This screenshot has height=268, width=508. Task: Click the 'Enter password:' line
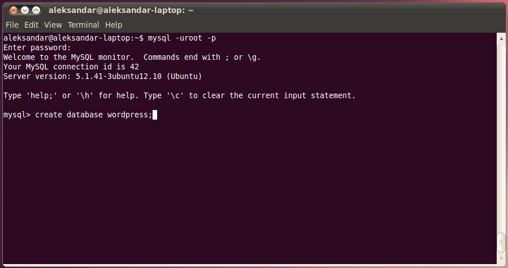(x=37, y=47)
